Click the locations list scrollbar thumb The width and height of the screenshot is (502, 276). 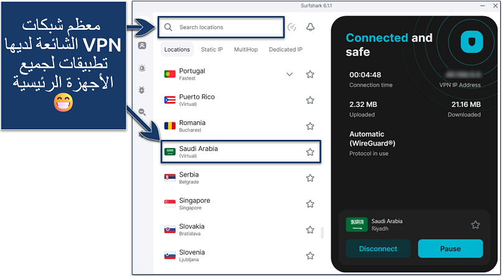322,233
